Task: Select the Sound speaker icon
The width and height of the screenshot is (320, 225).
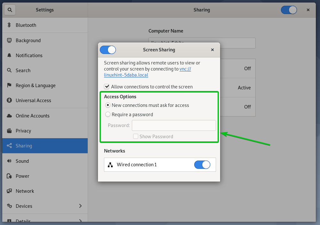Action: coord(9,161)
